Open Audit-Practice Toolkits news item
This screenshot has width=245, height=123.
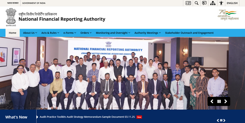87,117
